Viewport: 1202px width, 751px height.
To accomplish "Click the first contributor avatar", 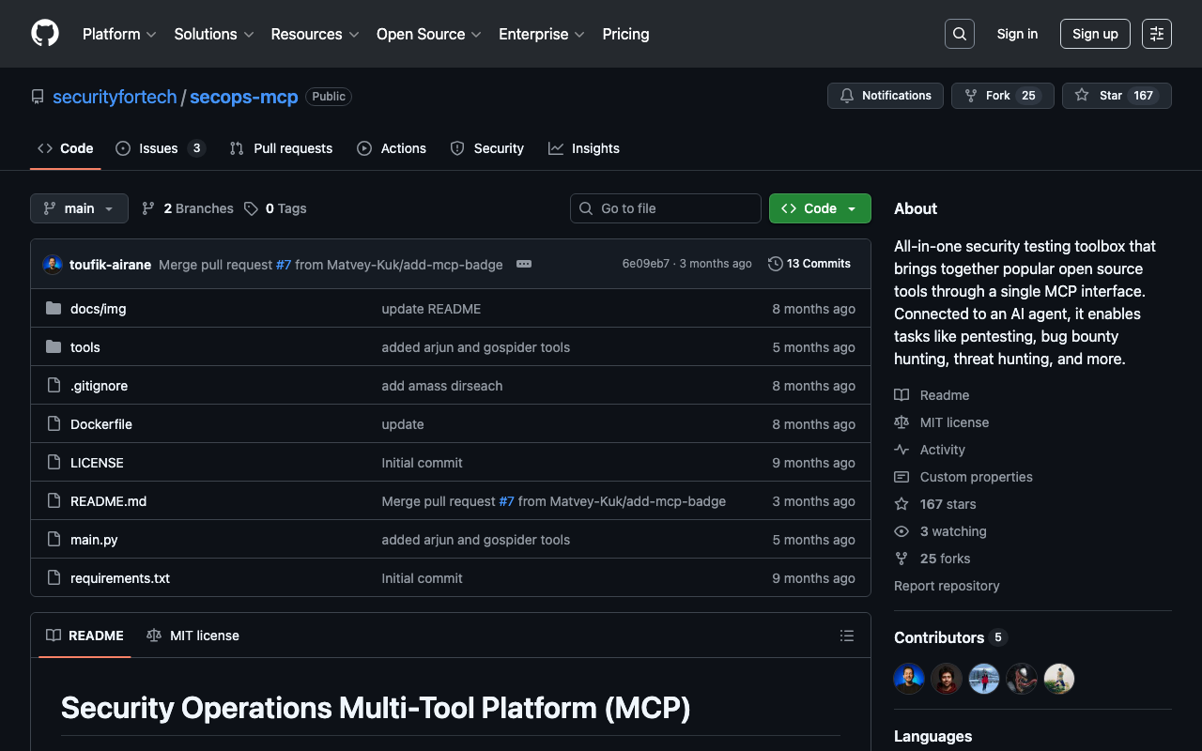I will coord(909,679).
